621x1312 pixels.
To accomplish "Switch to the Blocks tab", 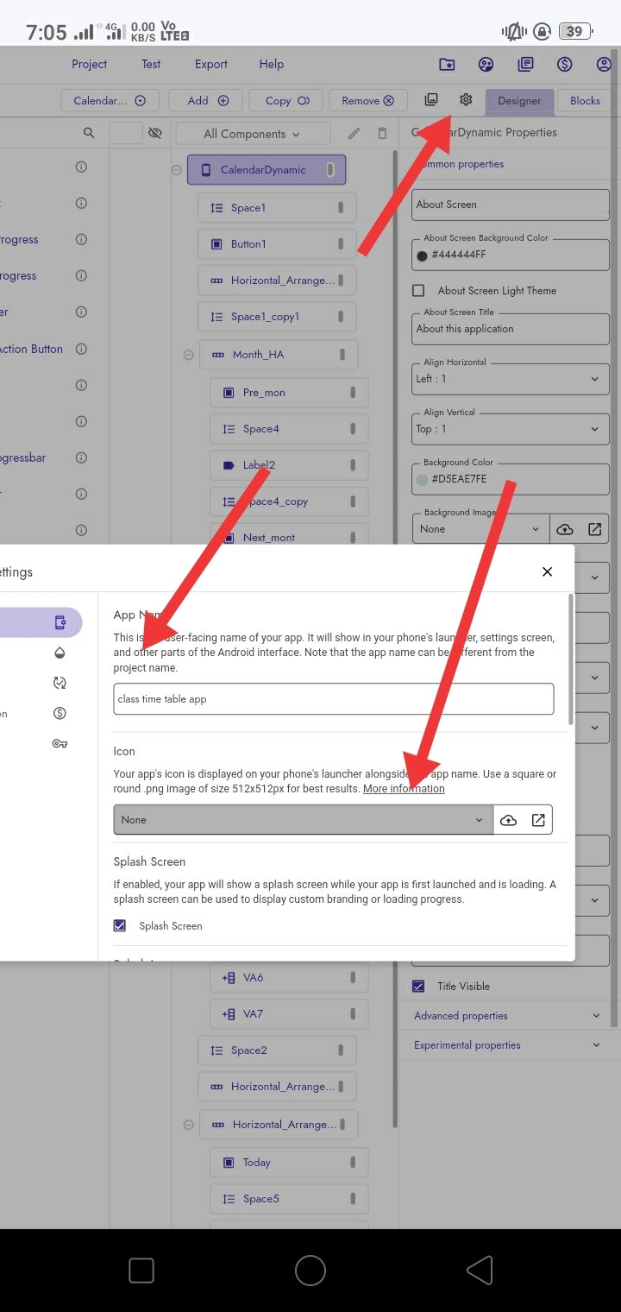I will [x=585, y=101].
